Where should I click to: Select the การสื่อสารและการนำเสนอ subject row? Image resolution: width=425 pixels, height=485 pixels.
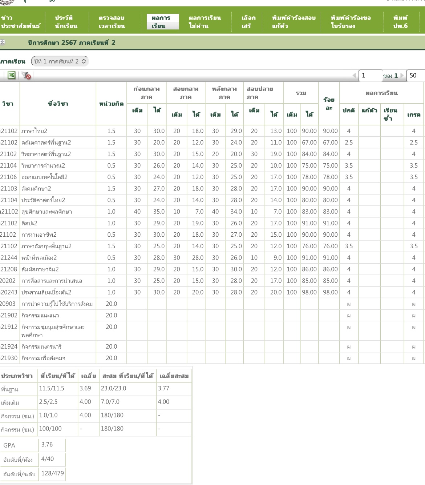click(212, 281)
